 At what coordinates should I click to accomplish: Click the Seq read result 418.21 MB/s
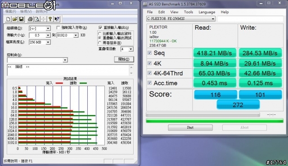click(215, 53)
